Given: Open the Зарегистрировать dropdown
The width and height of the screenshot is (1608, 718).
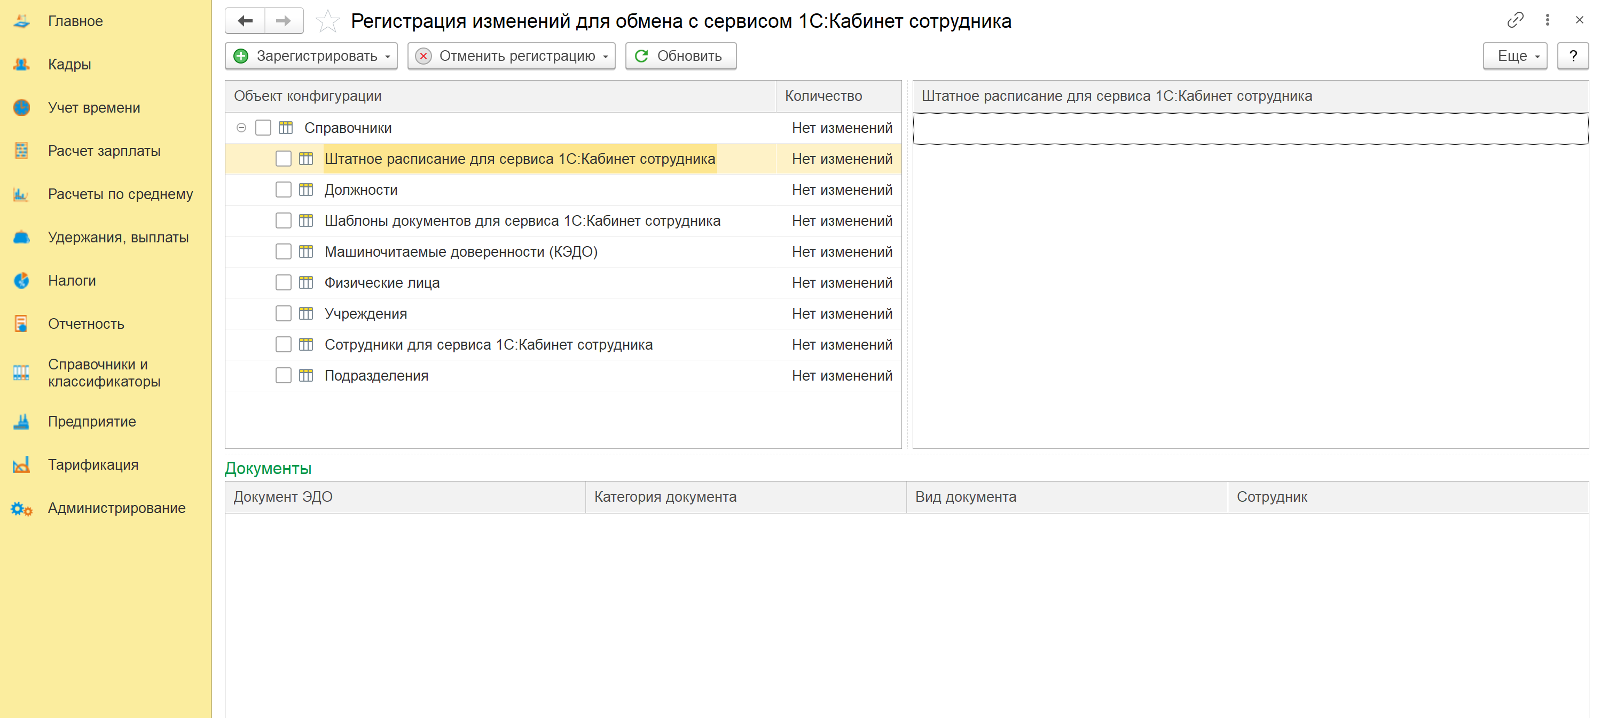Looking at the screenshot, I should (388, 56).
